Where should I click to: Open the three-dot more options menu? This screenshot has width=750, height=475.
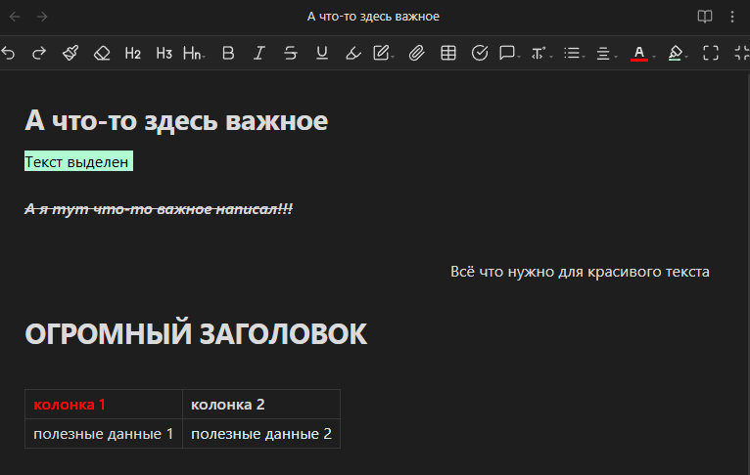732,17
